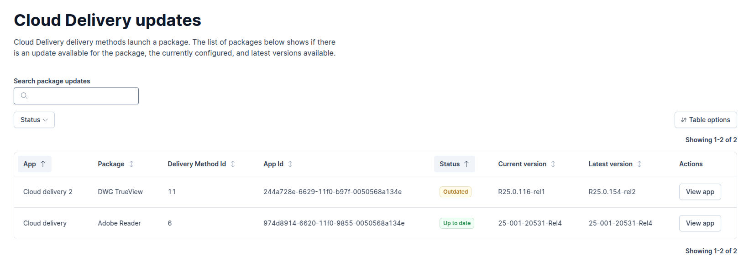Click the App column header
Screen dimensions: 749x272
[30, 164]
